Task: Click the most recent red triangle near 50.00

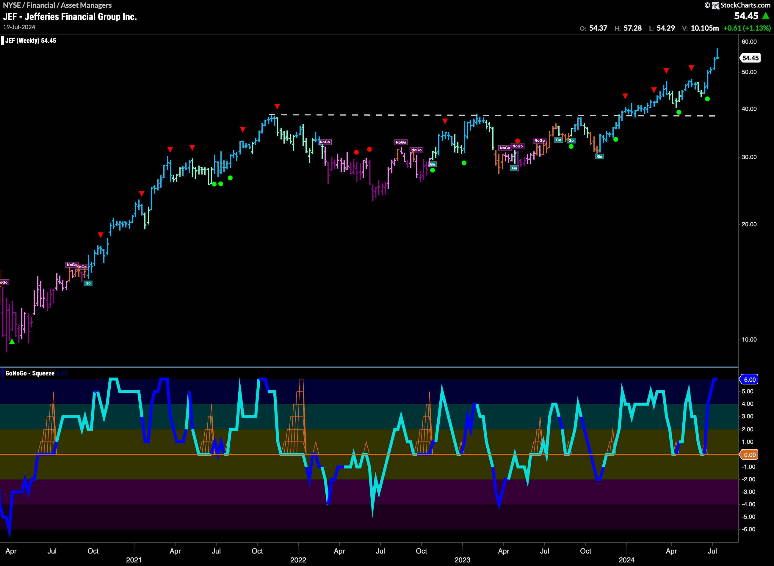Action: click(x=691, y=68)
